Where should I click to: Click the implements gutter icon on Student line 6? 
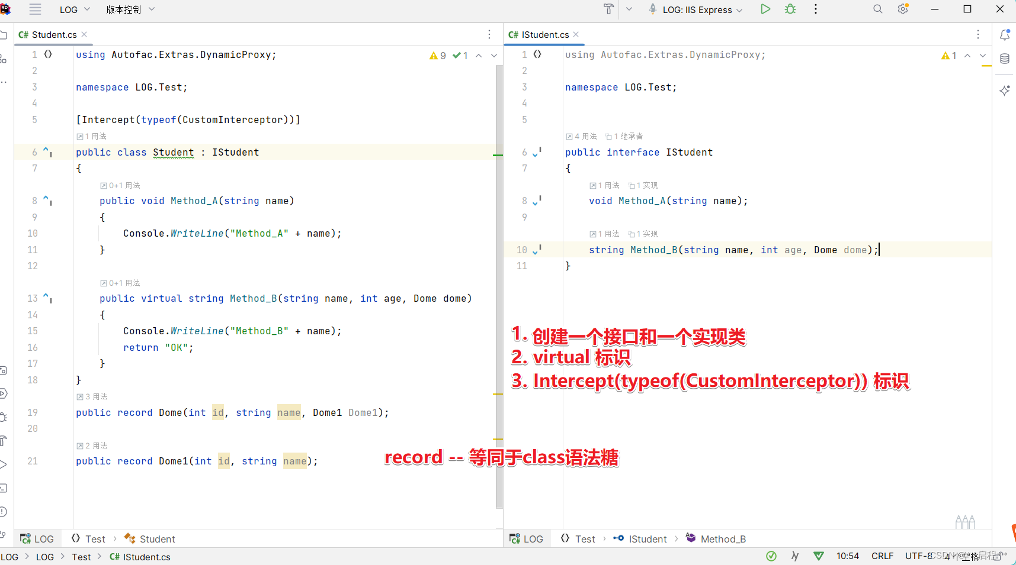pos(47,152)
